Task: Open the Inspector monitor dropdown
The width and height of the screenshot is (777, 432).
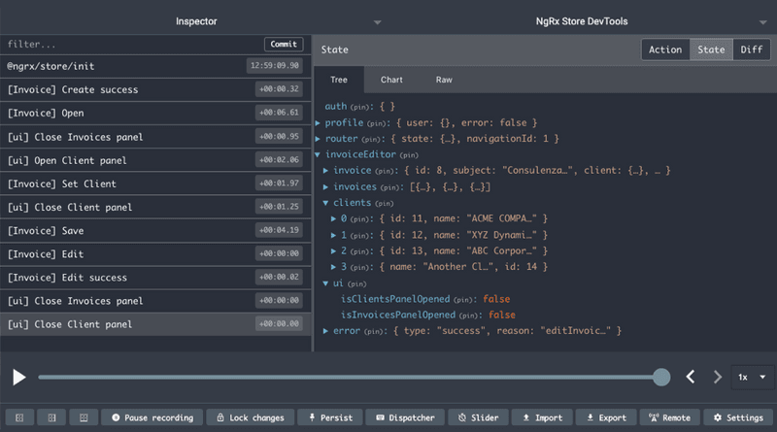Action: click(377, 22)
